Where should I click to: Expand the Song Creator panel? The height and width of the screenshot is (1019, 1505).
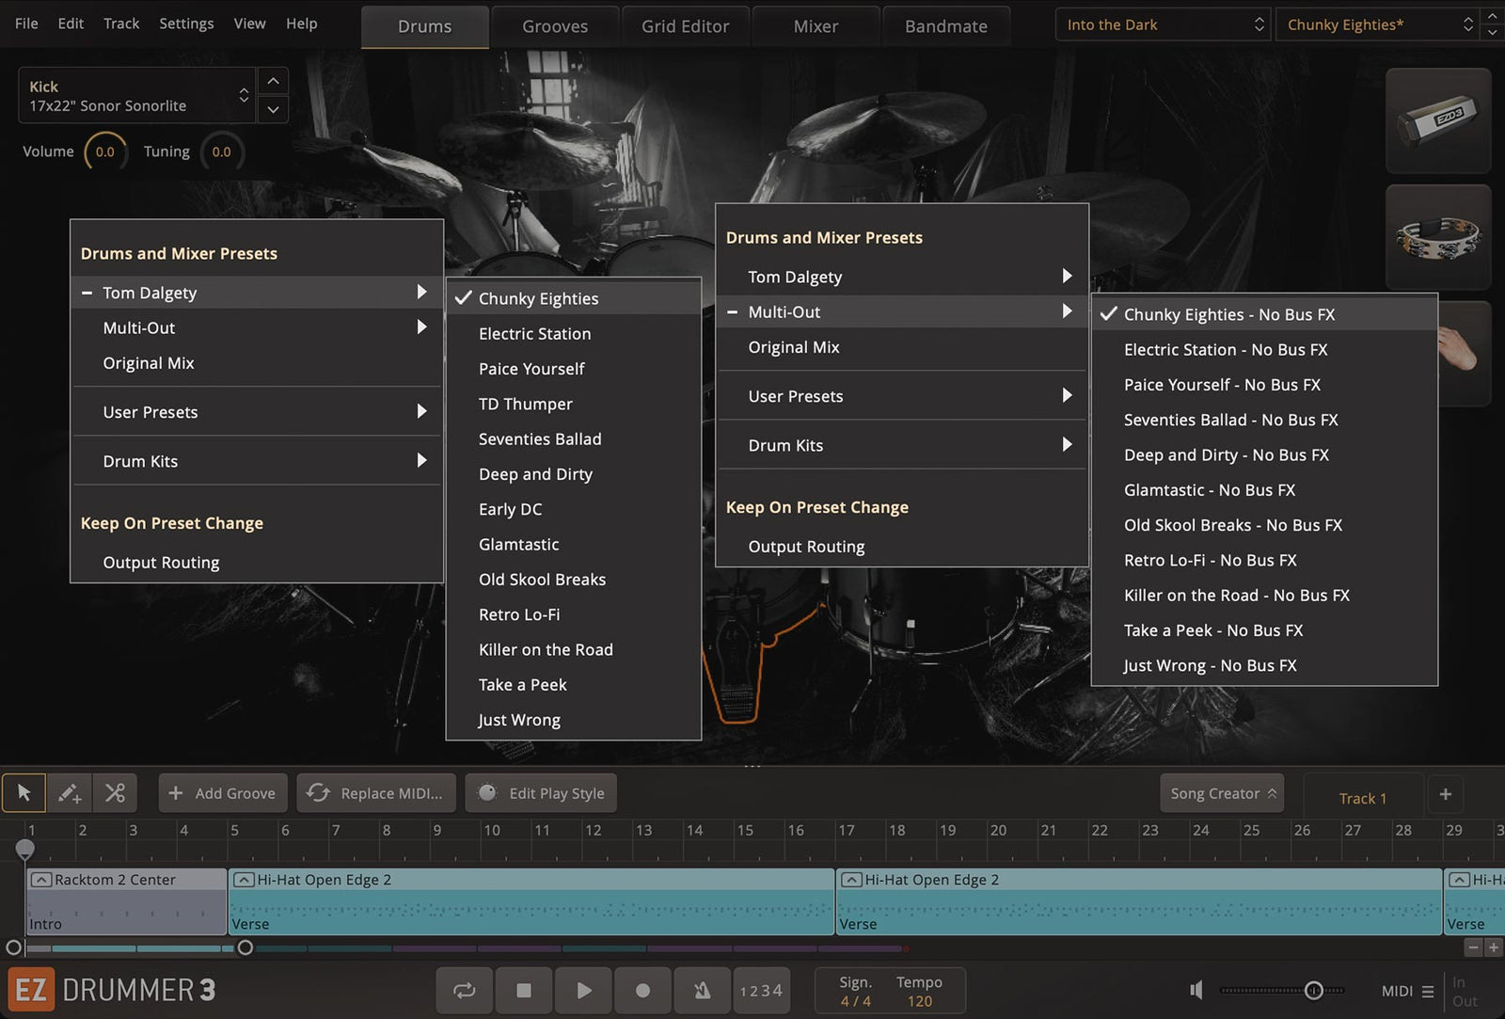click(1224, 793)
